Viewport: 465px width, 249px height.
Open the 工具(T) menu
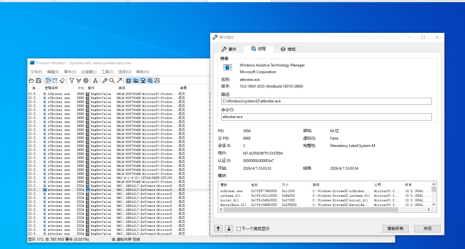point(108,72)
